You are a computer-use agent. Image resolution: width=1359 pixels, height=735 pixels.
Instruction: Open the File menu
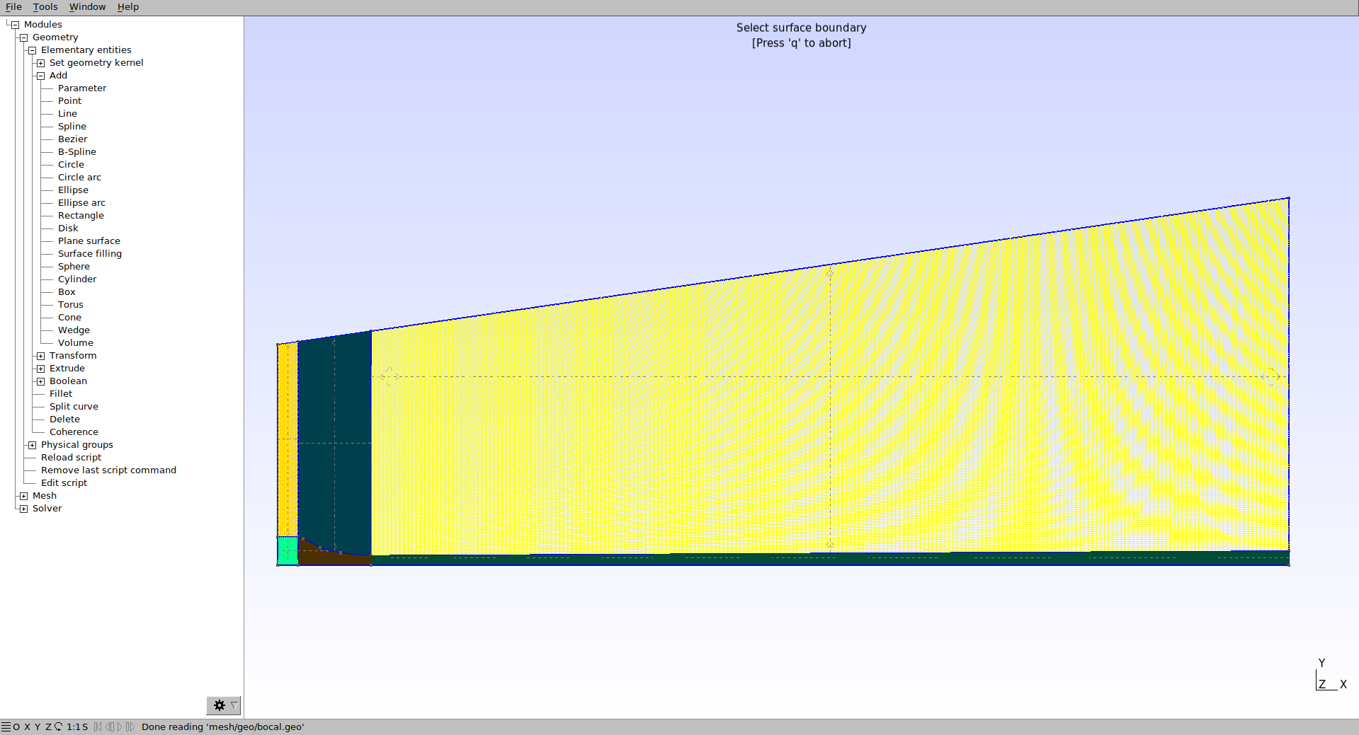click(13, 7)
